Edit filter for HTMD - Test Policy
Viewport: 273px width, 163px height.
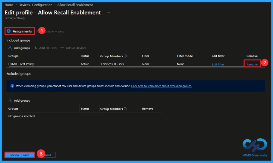tap(218, 64)
